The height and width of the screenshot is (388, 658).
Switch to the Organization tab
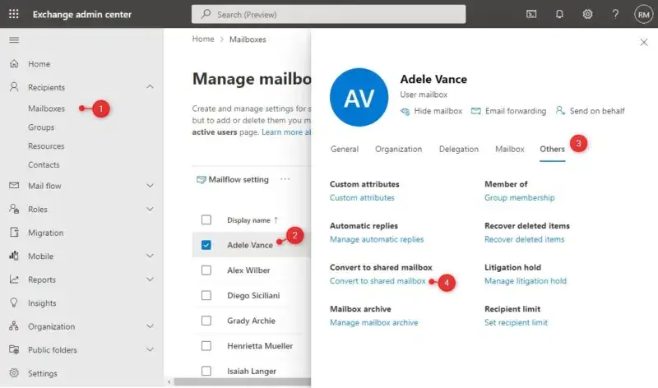[399, 149]
